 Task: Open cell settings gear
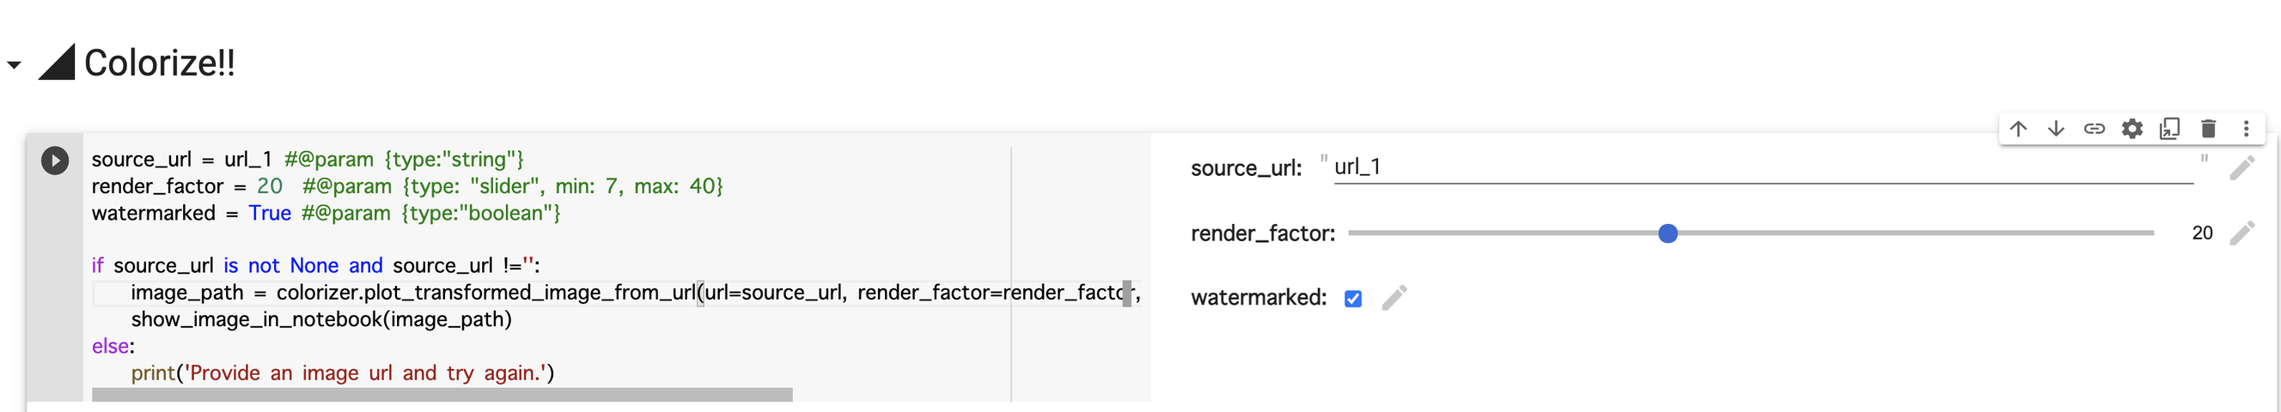(2132, 129)
